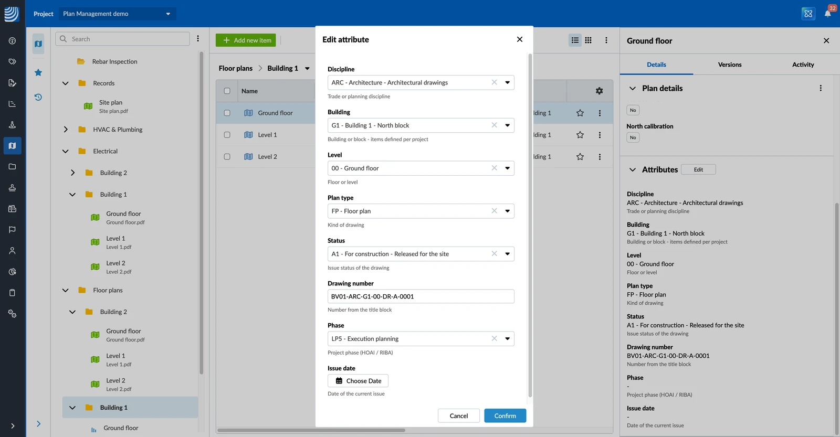This screenshot has height=437, width=840.
Task: Tick the Level 1 row checkbox
Action: click(227, 135)
